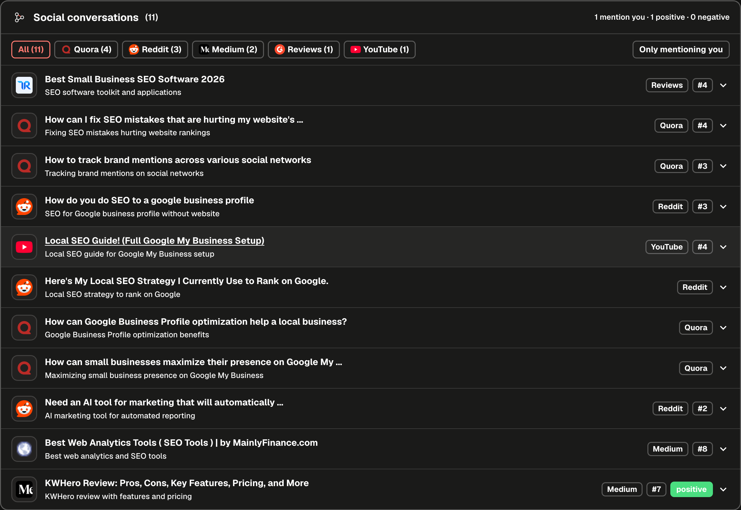The image size is (741, 510).
Task: Expand Best Small Business SEO Software row
Action: click(x=723, y=85)
